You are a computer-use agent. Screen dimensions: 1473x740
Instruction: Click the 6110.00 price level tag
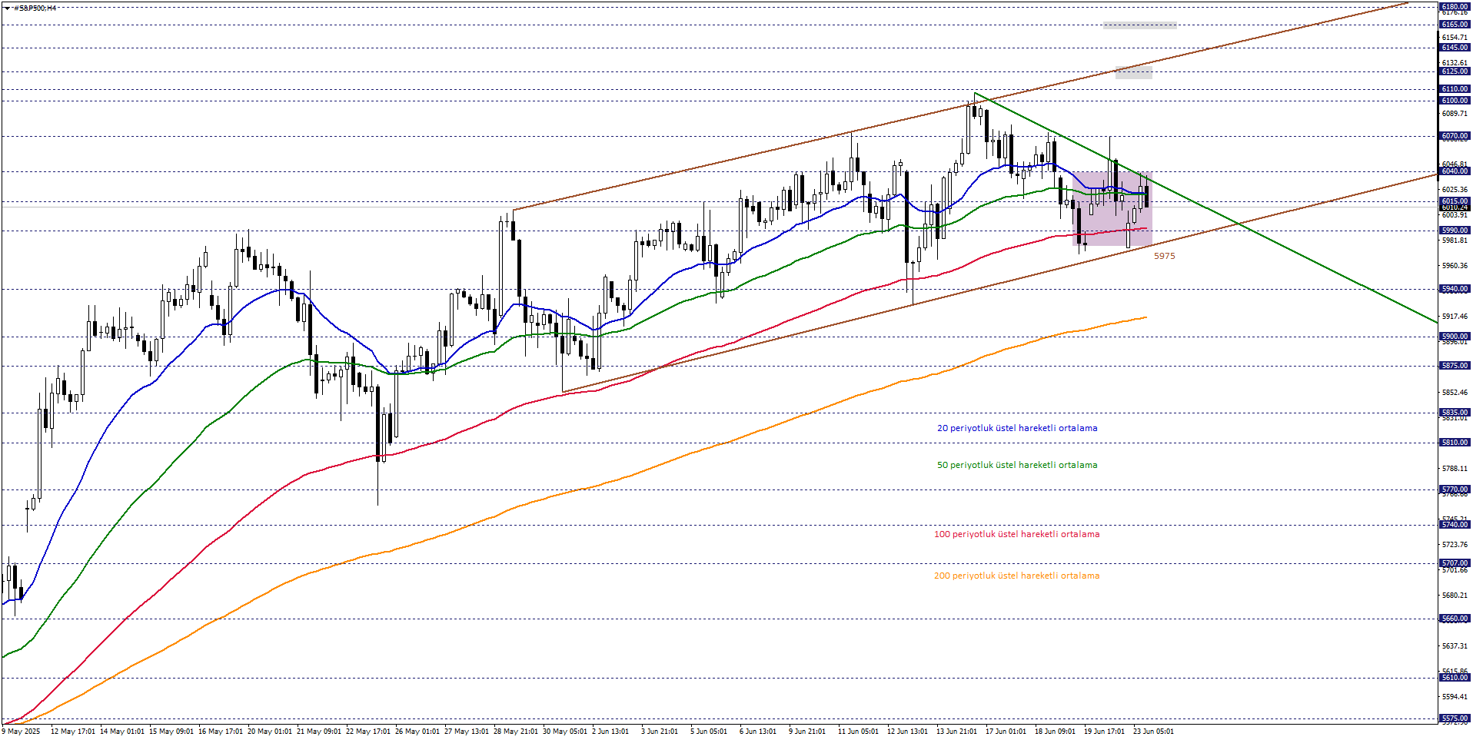pos(1455,89)
